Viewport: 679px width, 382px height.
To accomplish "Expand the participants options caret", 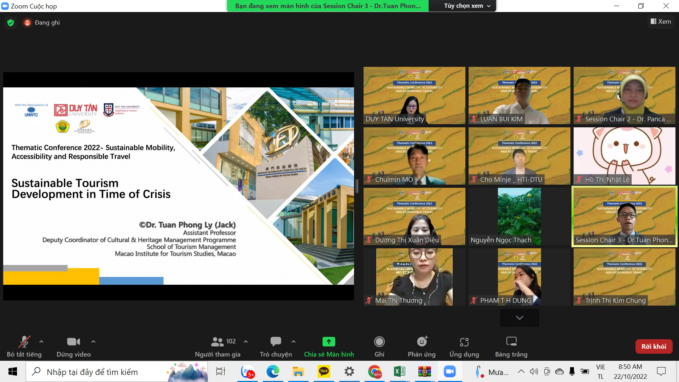I will (246, 342).
